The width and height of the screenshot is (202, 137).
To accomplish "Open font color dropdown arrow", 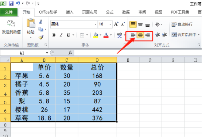I will 111,35.
